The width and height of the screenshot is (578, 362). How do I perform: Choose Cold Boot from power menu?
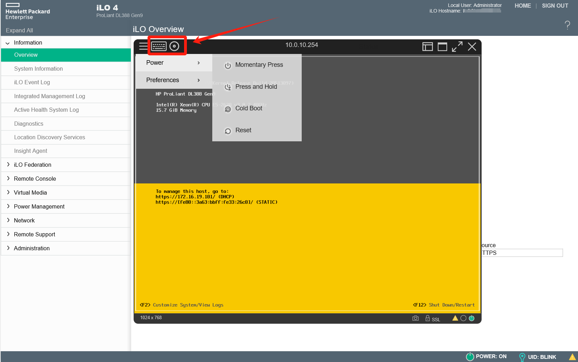[248, 108]
